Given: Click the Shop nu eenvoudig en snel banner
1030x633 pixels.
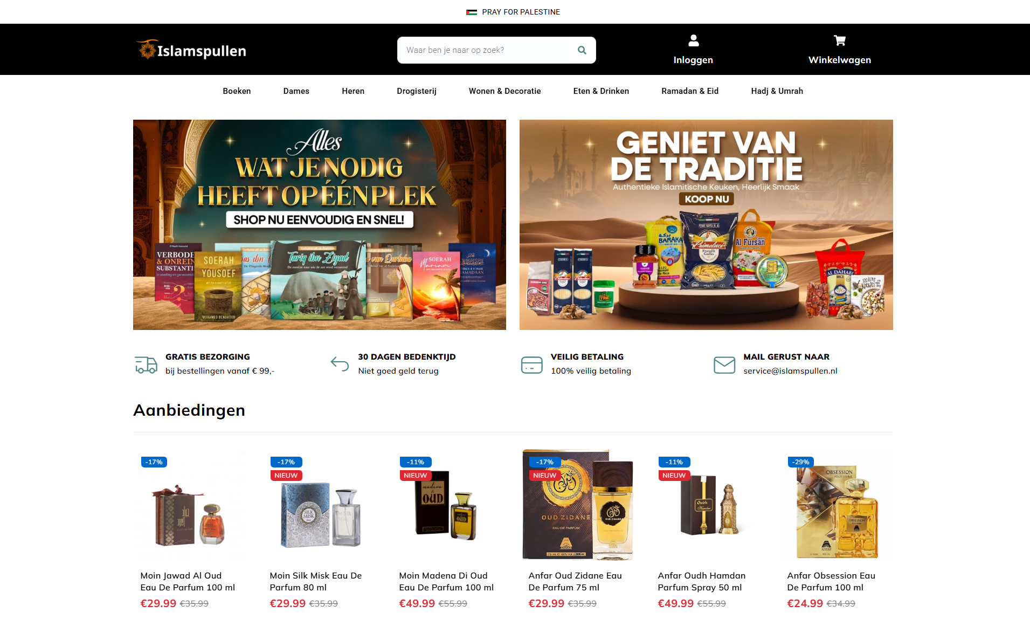Looking at the screenshot, I should (319, 219).
